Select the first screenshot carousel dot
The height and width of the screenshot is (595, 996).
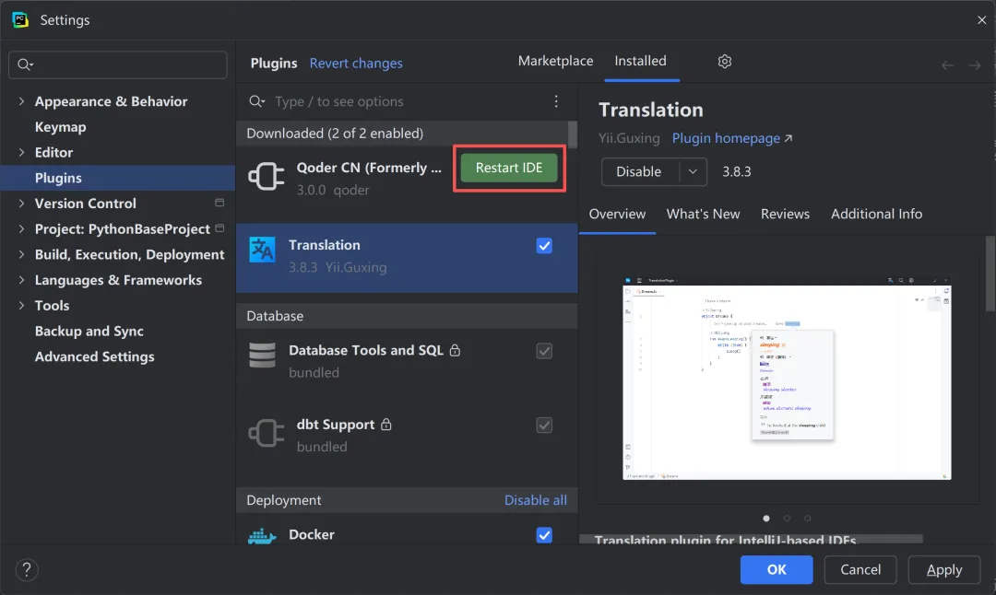pos(766,519)
